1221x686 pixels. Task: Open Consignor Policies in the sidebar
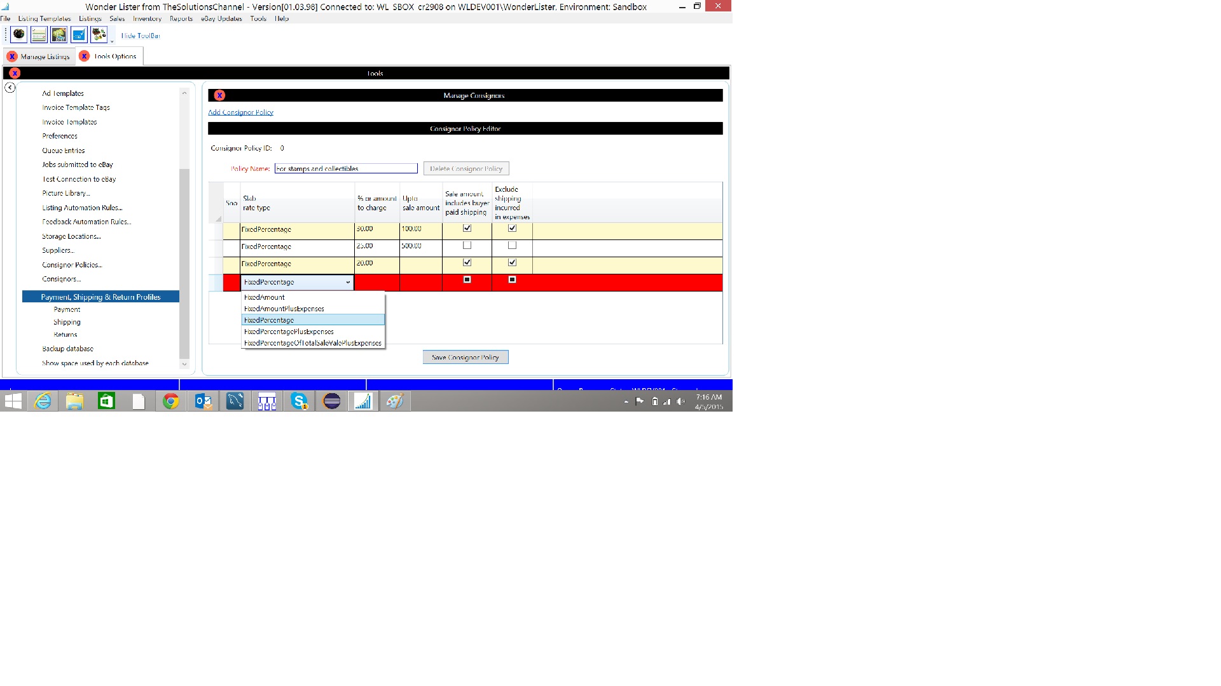72,265
